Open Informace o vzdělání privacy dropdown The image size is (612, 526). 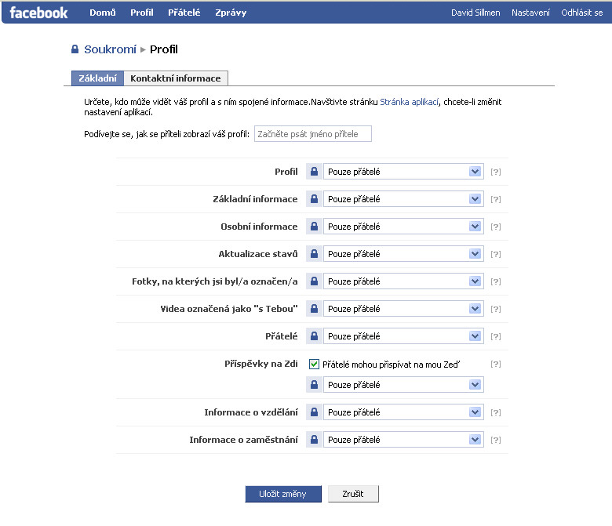coord(403,412)
